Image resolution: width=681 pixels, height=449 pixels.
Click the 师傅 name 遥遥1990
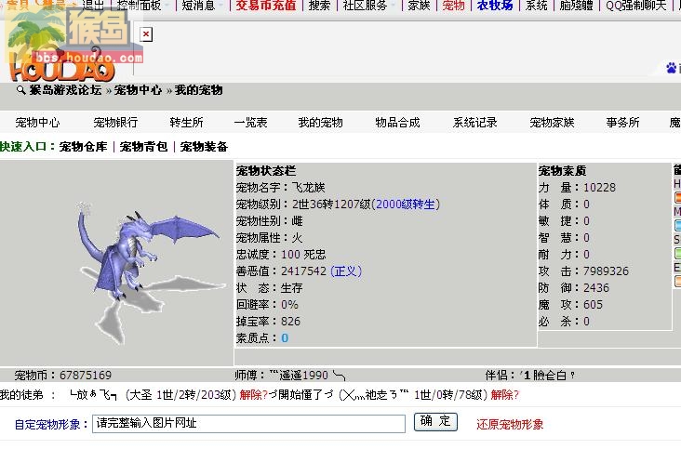[307, 375]
